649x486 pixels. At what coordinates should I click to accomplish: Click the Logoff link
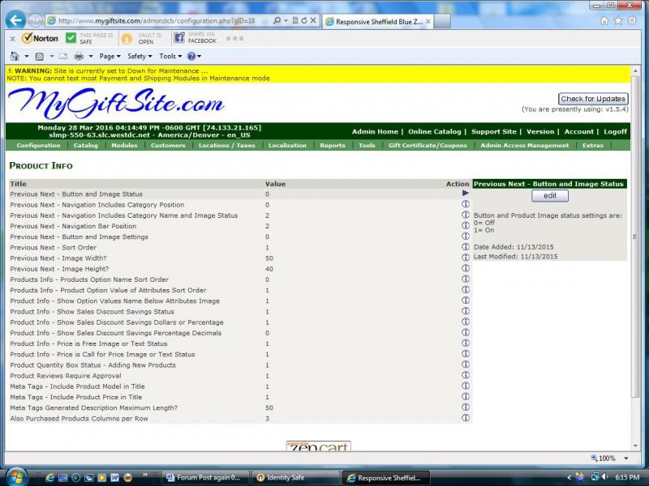point(615,132)
